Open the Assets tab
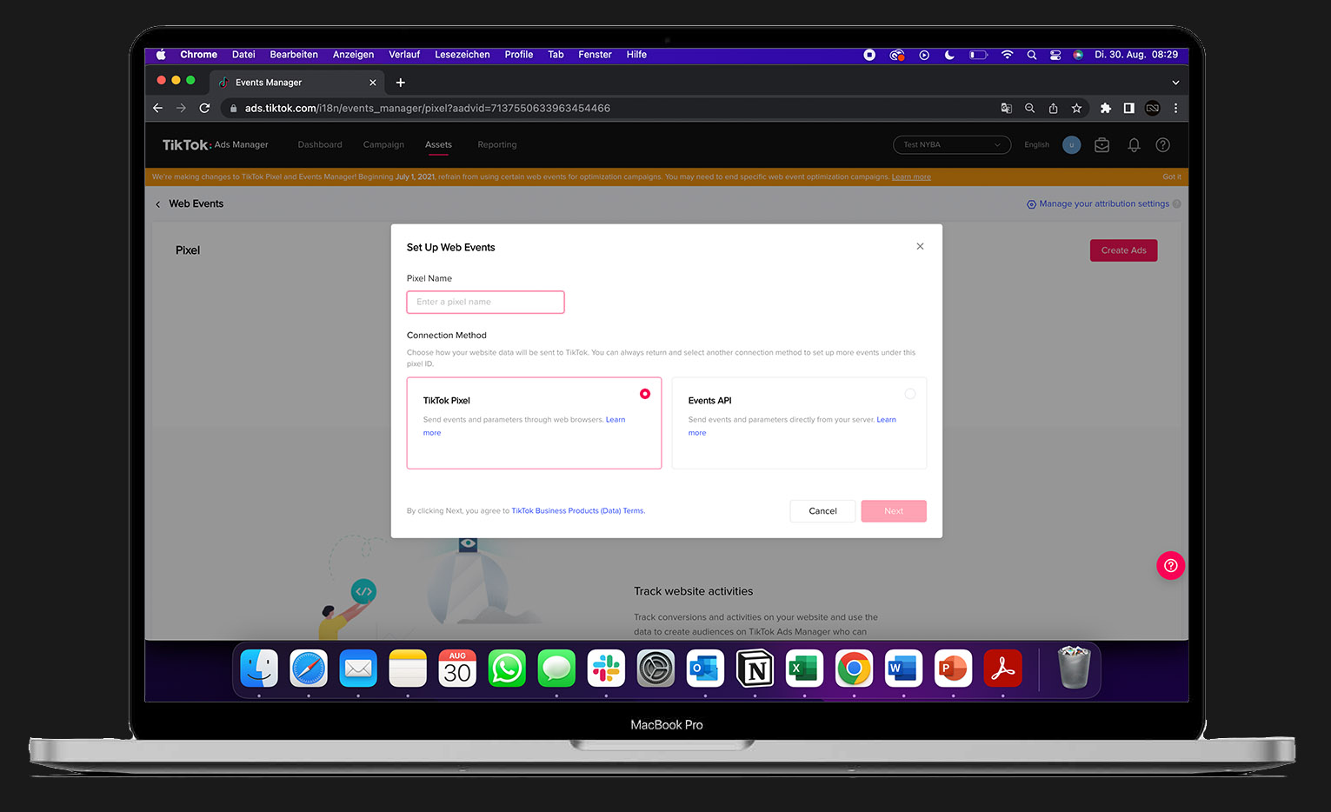This screenshot has height=812, width=1331. [x=438, y=145]
